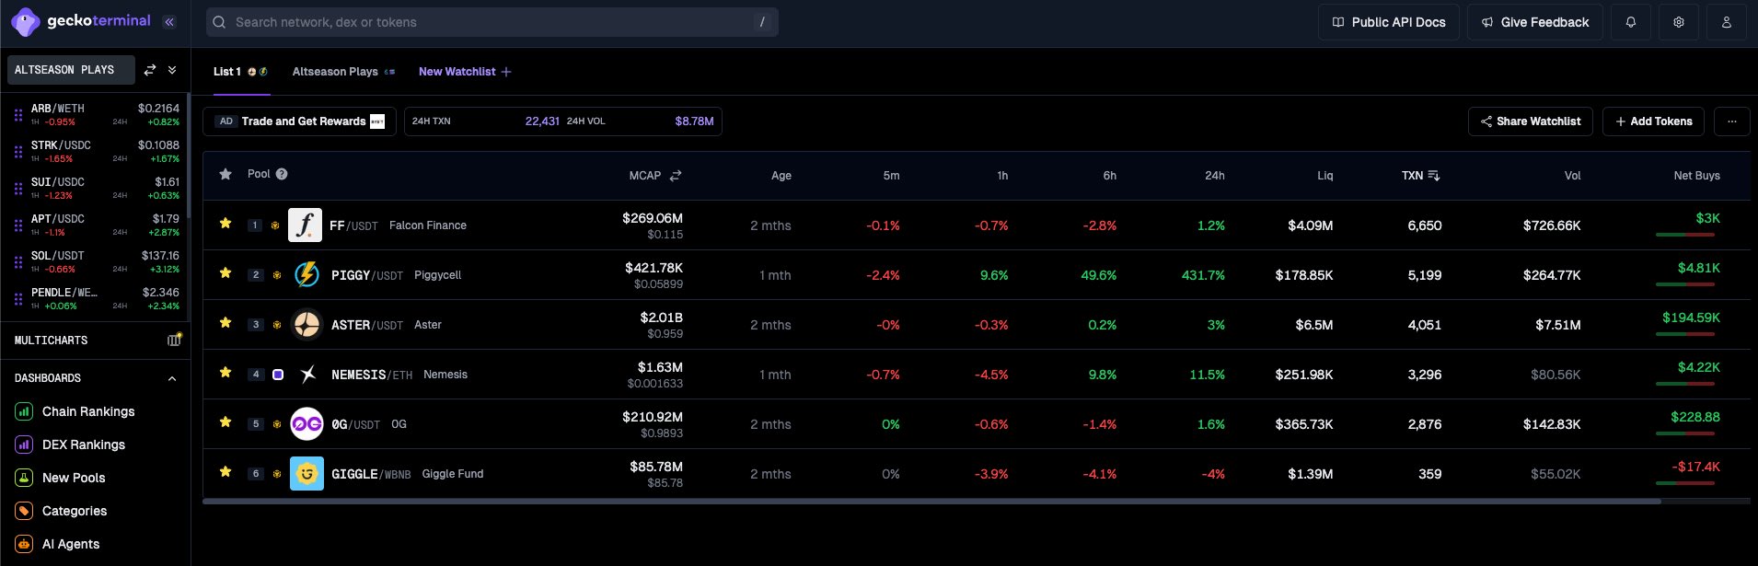Viewport: 1758px width, 566px height.
Task: Open settings via the gear icon
Action: point(1678,22)
